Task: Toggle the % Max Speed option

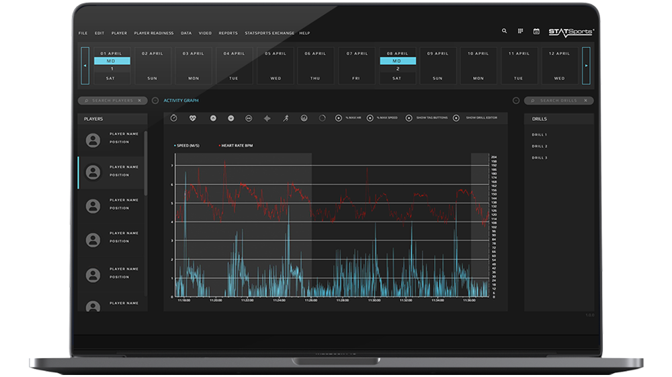Action: click(370, 118)
